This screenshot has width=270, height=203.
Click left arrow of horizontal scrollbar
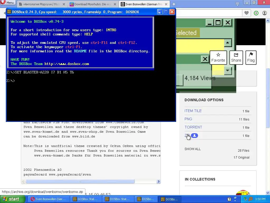click(x=23, y=181)
